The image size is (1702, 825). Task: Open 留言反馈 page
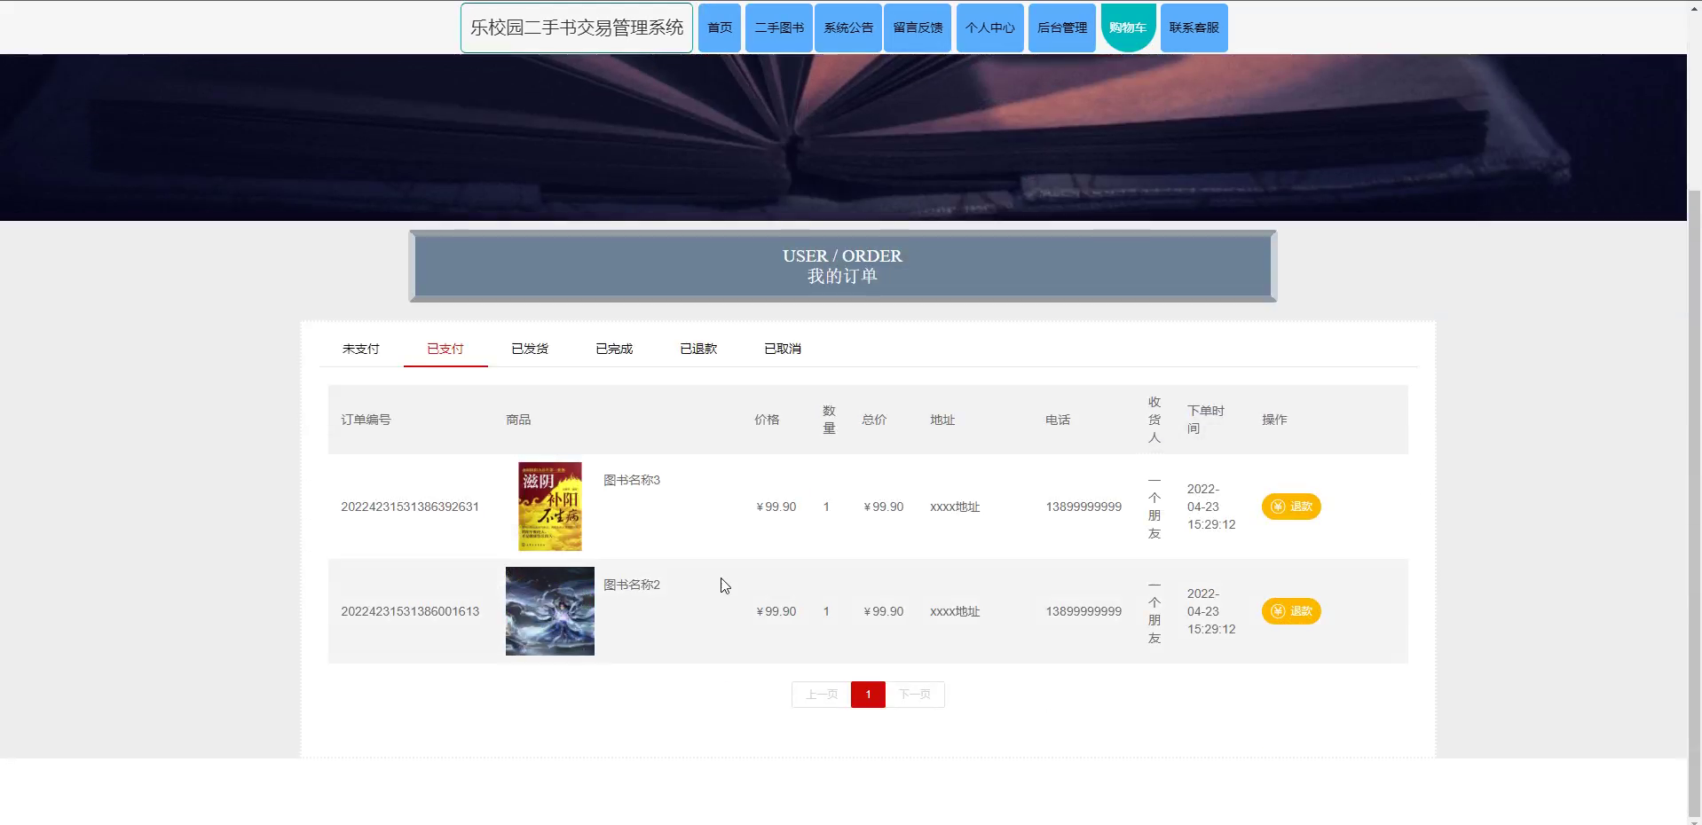pyautogui.click(x=918, y=27)
